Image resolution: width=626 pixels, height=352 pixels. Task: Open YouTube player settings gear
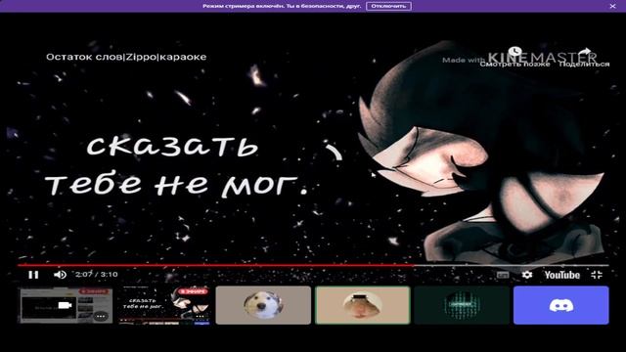pos(527,275)
